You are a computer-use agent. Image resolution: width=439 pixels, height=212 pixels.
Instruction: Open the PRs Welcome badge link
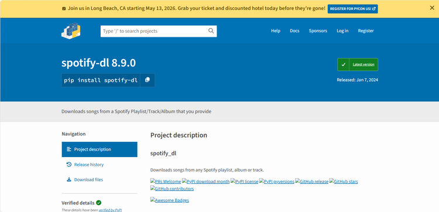click(x=166, y=182)
